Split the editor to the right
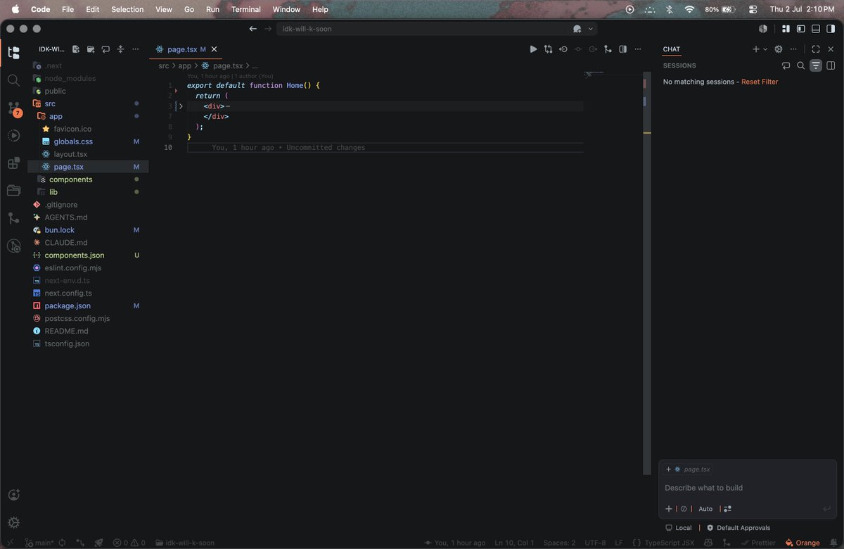This screenshot has width=844, height=549. click(623, 49)
